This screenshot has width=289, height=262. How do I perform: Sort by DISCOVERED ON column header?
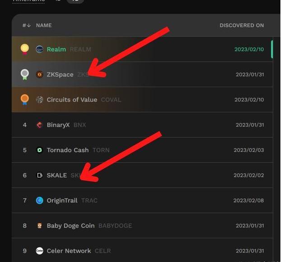pos(242,25)
